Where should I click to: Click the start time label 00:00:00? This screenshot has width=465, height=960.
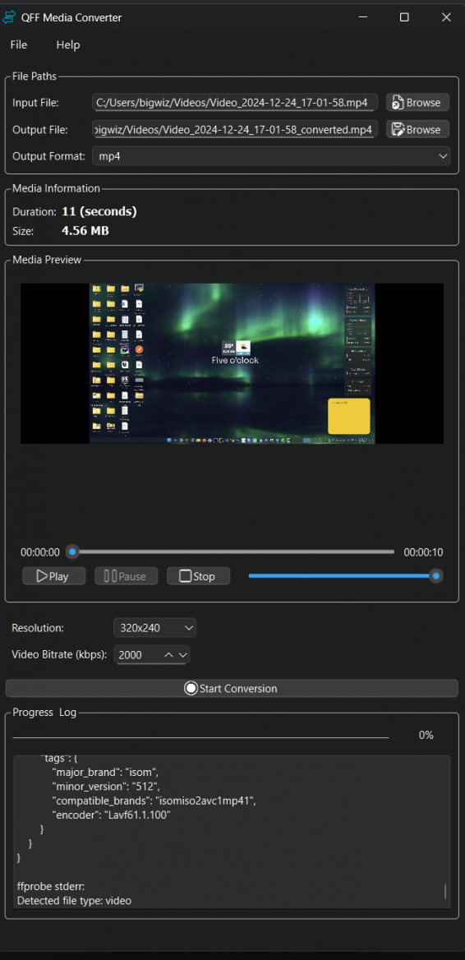click(39, 552)
